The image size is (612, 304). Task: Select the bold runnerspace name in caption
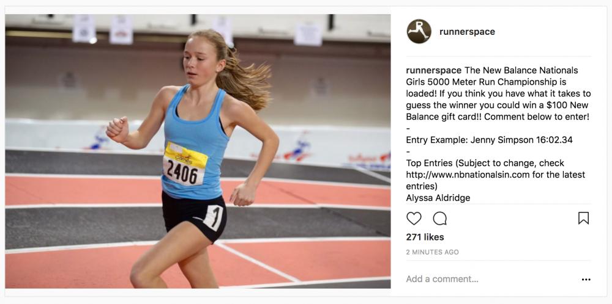433,70
